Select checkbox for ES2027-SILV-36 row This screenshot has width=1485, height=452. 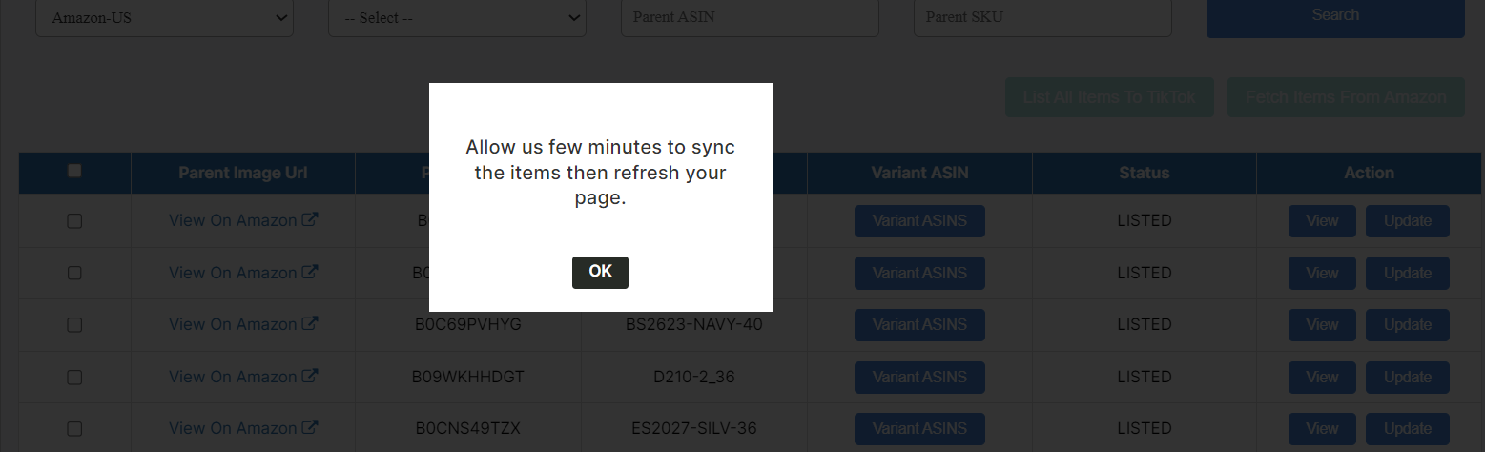(x=74, y=429)
